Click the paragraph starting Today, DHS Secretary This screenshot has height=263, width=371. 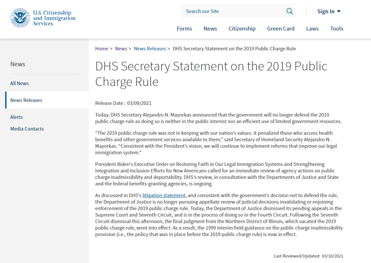click(218, 118)
